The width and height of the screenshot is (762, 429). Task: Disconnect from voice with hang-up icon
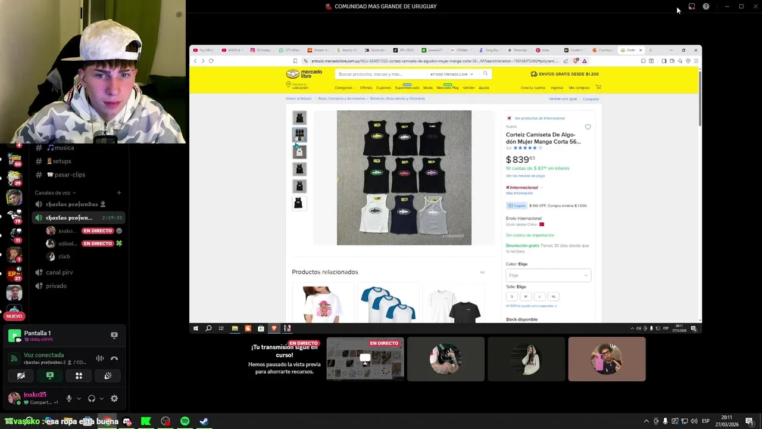pyautogui.click(x=114, y=359)
